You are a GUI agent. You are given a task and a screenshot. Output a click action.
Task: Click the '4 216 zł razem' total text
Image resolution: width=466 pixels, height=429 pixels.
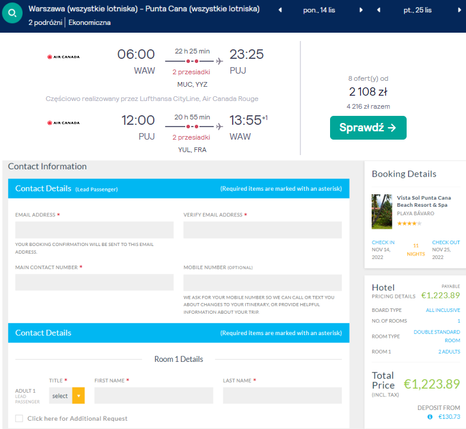coord(368,106)
